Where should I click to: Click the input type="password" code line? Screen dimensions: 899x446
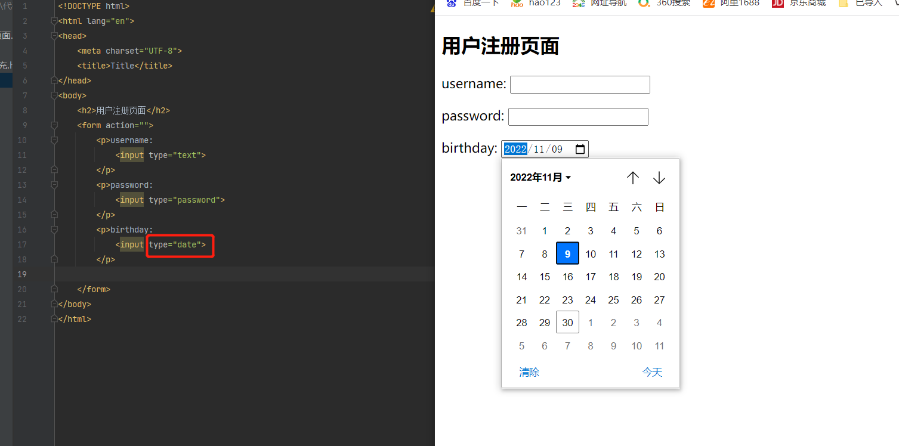coord(170,200)
